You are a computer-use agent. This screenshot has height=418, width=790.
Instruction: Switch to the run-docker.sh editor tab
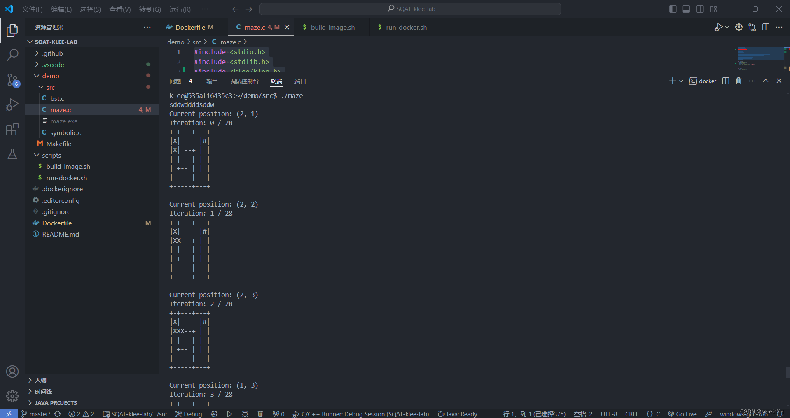tap(406, 27)
